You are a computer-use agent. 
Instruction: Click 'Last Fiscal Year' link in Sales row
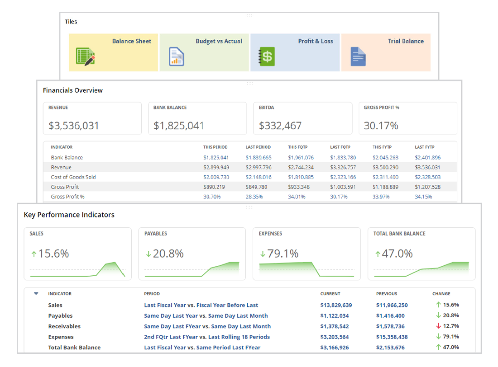[165, 305]
